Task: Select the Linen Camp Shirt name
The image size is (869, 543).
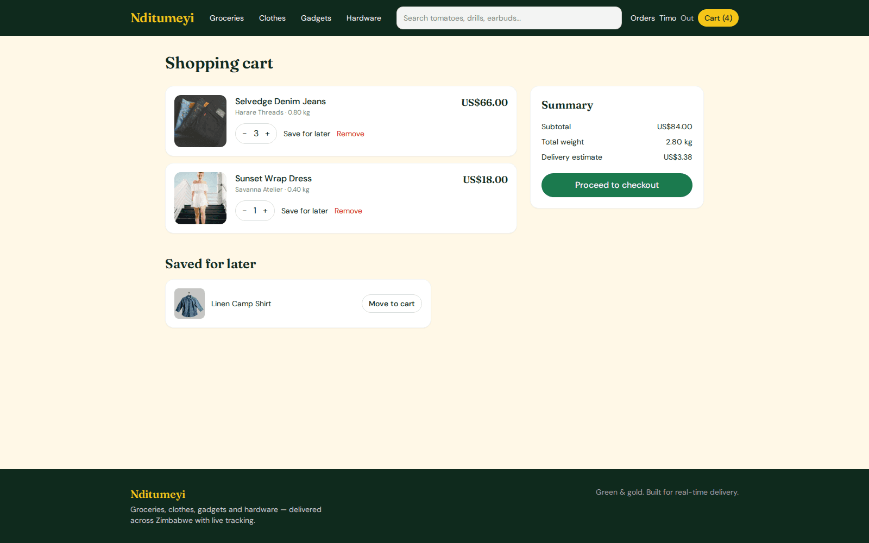Action: tap(241, 304)
